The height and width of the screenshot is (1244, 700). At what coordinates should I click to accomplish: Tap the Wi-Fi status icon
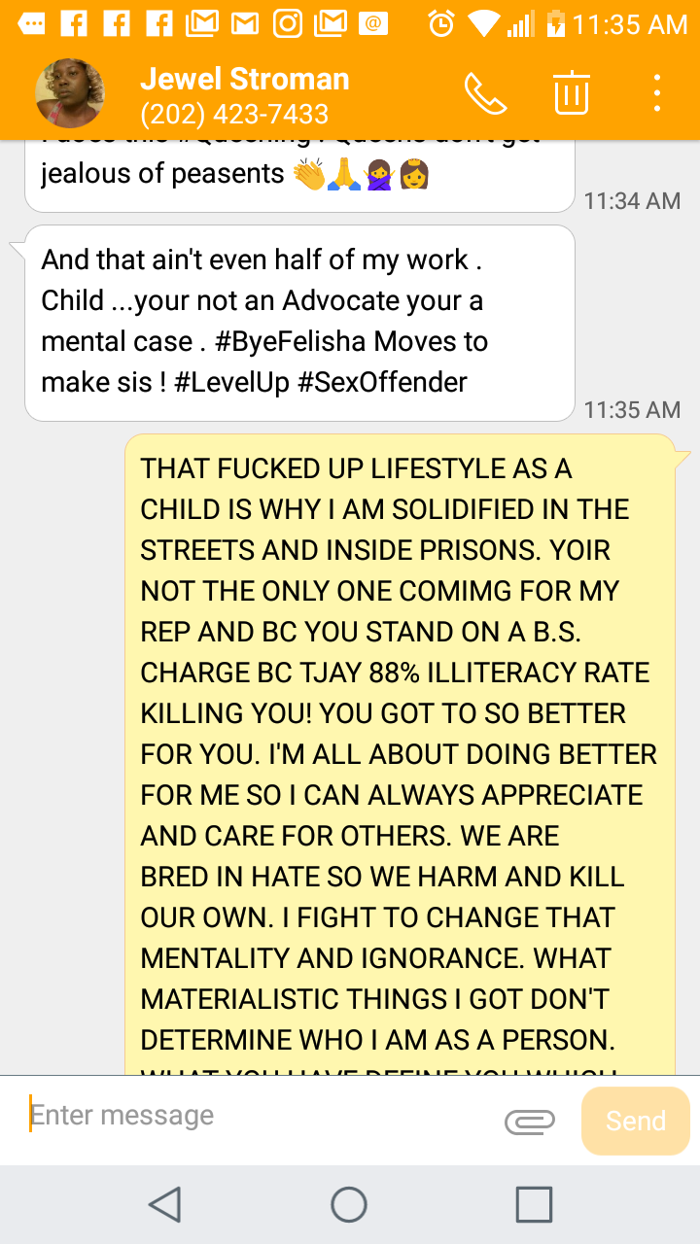click(x=483, y=24)
